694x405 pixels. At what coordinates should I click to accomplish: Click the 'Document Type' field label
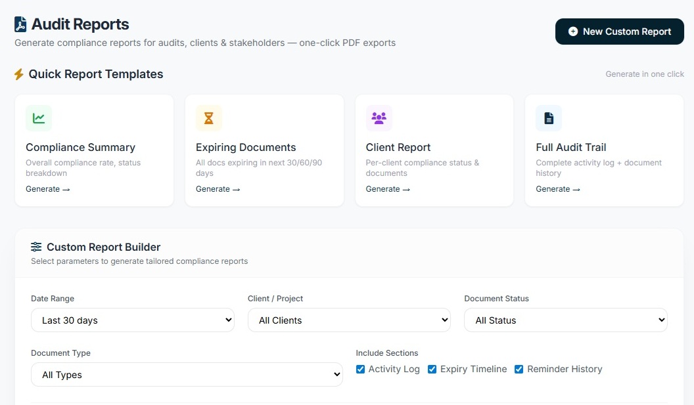pyautogui.click(x=60, y=353)
